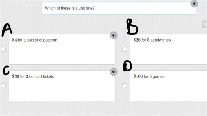Viewport: 207px width, 116px height.
Task: Click the '$4 for a bucket of popcorn' answer card
Action: 62,49
